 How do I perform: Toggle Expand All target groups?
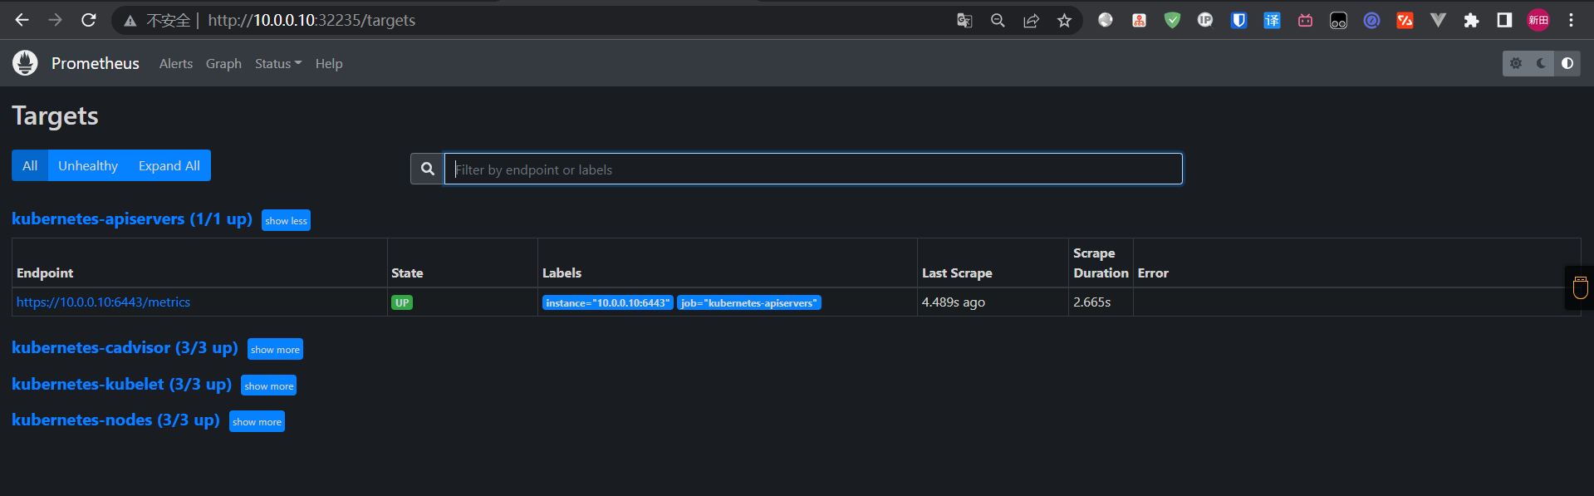point(169,165)
